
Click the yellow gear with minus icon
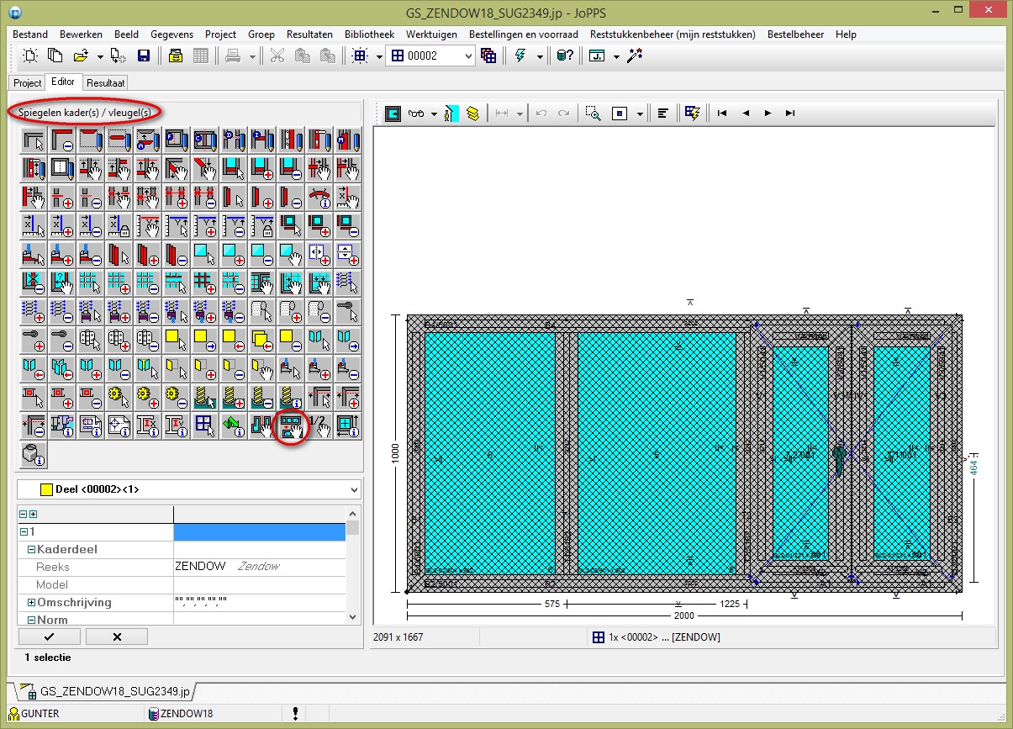[x=177, y=397]
